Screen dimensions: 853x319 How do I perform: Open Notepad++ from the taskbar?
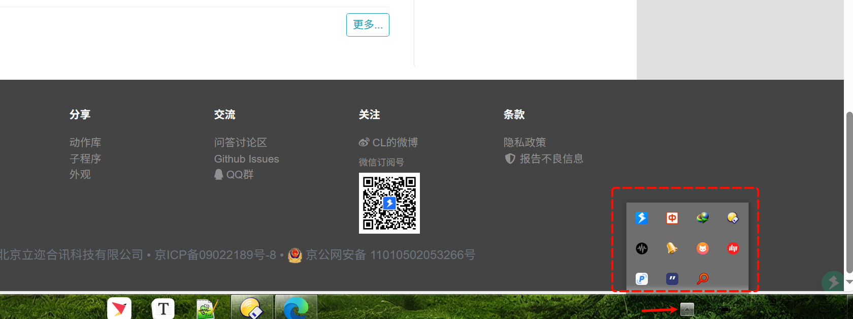(207, 308)
